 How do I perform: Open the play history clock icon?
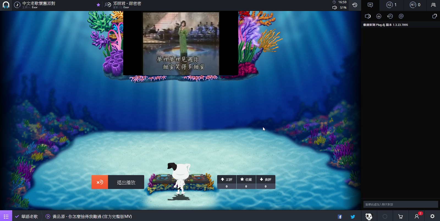[355, 5]
